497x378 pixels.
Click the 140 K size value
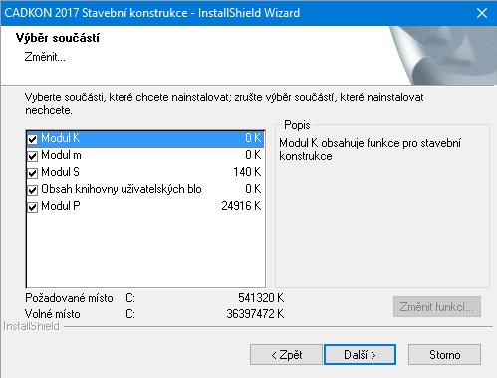tap(247, 172)
